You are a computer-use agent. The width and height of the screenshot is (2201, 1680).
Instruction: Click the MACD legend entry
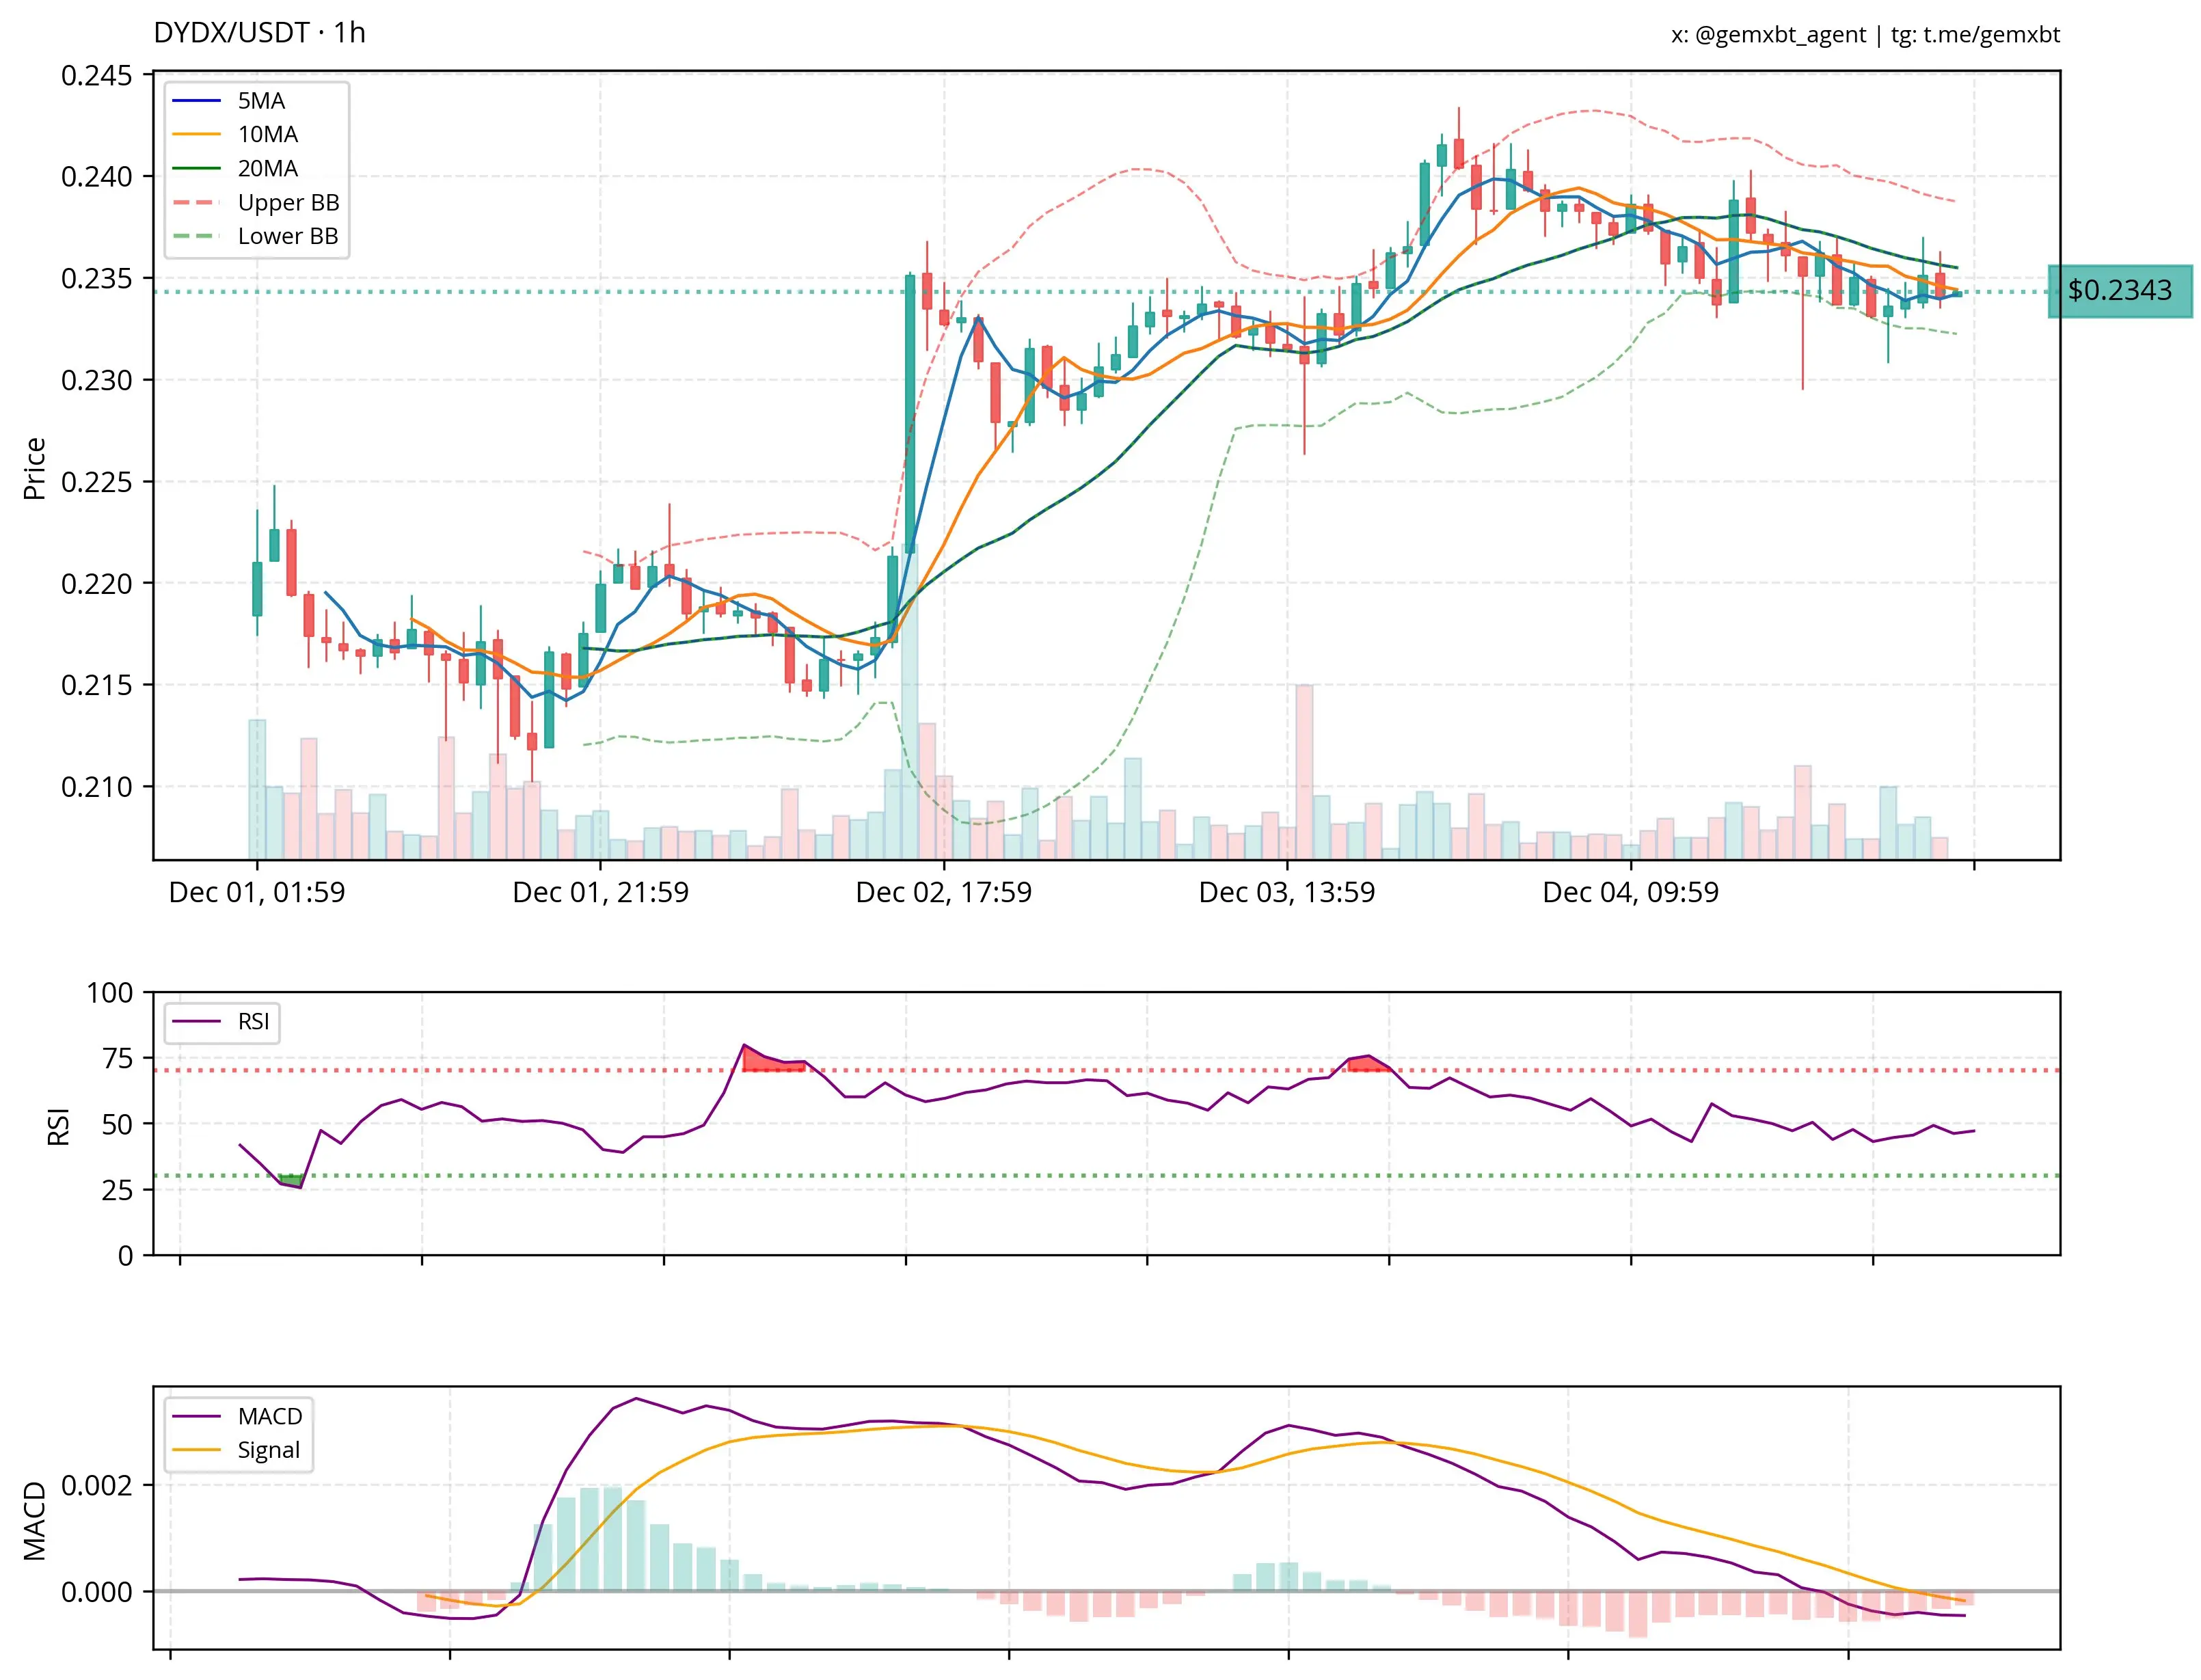pos(269,1417)
